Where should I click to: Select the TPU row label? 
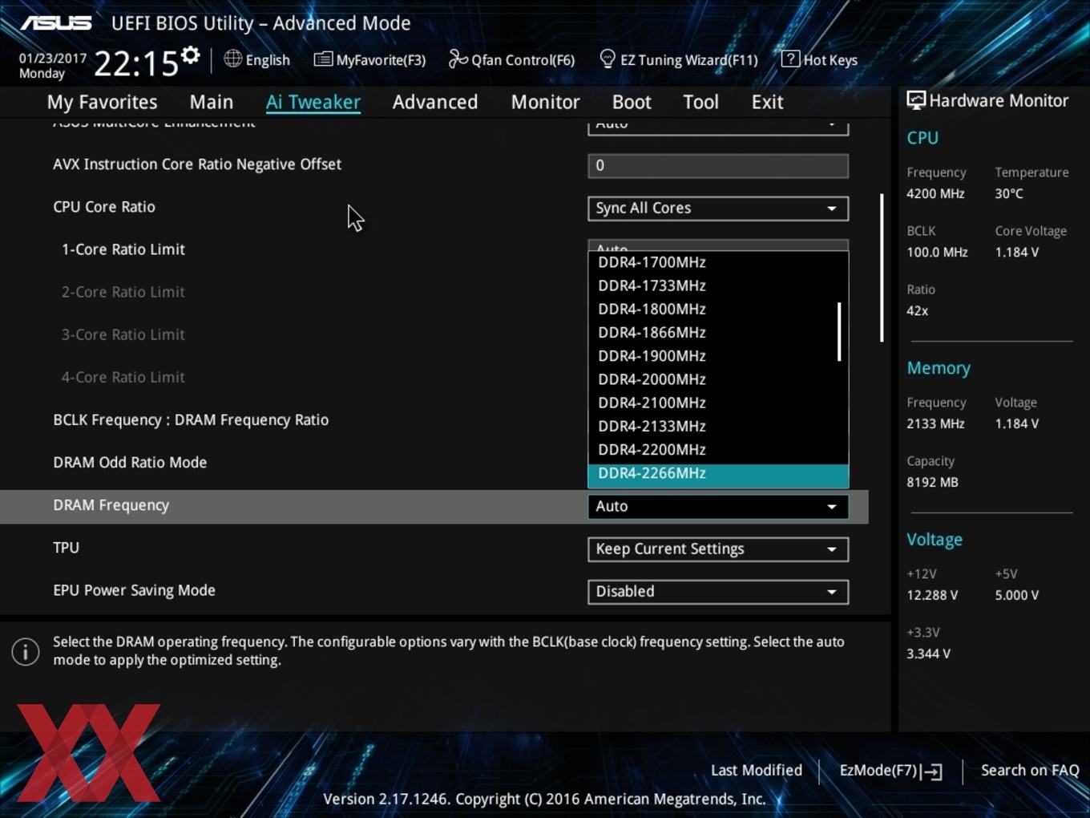coord(66,548)
